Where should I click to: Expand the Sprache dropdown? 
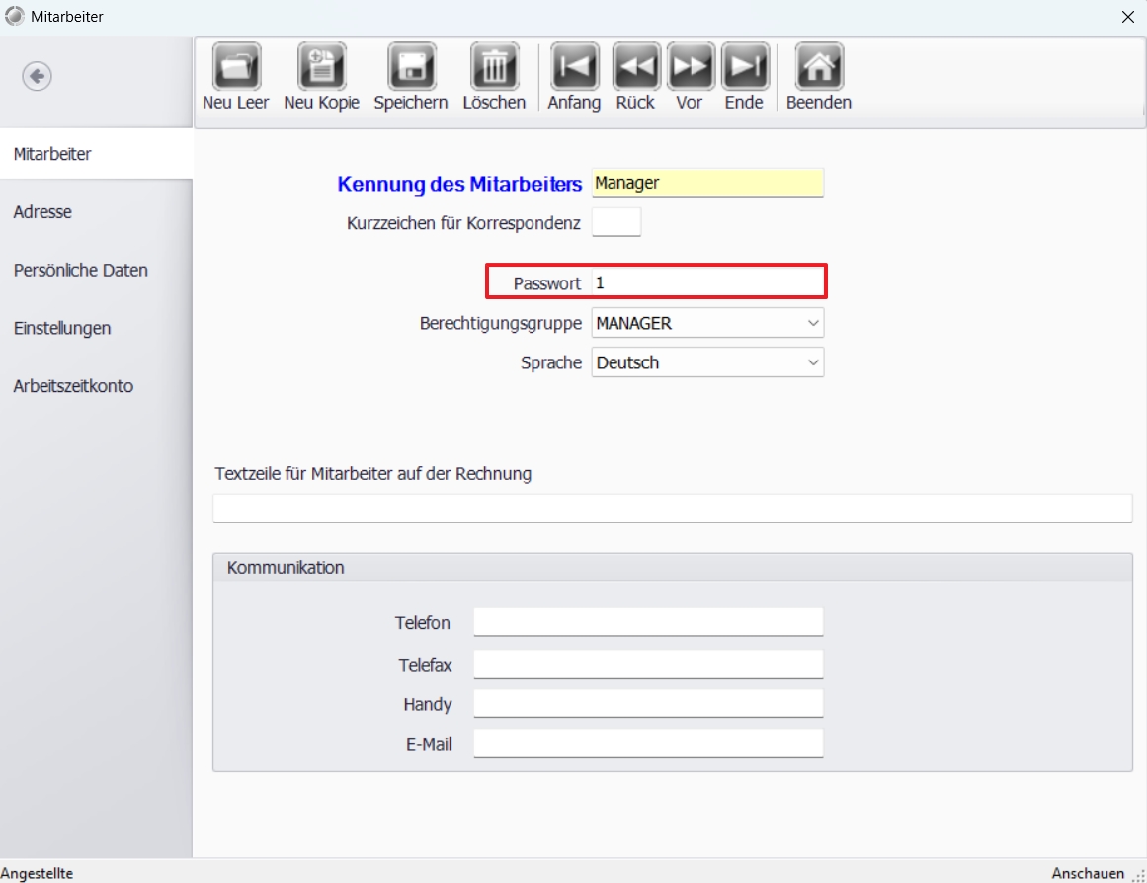pos(707,362)
